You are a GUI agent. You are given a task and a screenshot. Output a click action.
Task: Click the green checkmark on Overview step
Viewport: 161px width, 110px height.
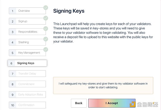(46, 8)
